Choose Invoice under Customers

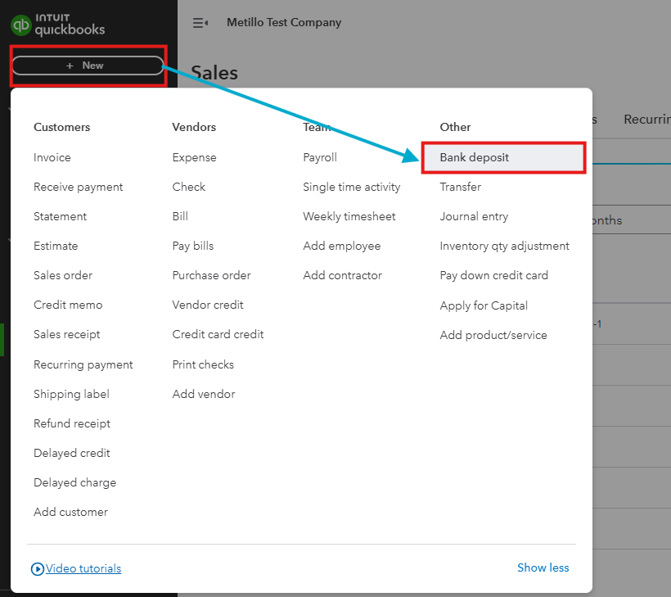(52, 157)
